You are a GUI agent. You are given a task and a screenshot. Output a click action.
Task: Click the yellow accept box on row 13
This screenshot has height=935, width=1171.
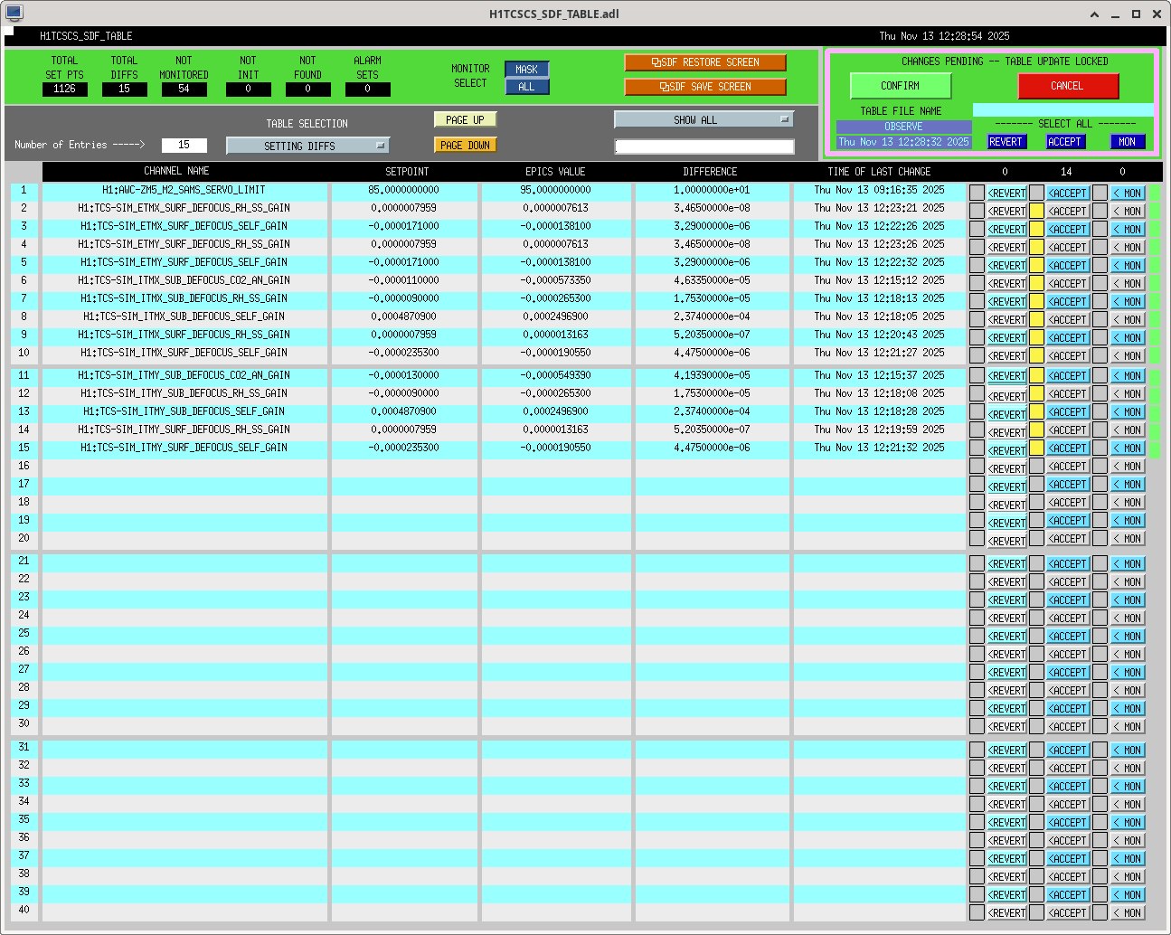[x=1036, y=412]
